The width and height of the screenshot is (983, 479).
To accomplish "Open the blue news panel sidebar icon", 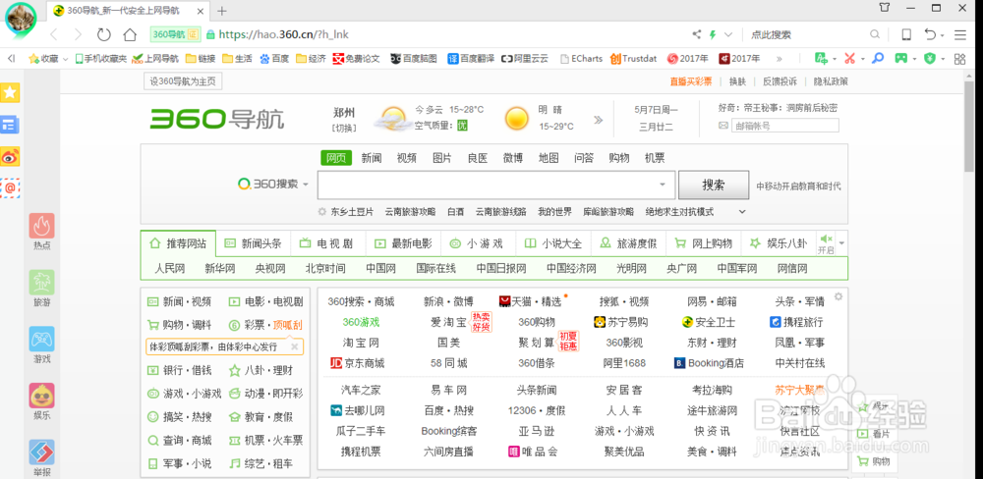I will 10,125.
